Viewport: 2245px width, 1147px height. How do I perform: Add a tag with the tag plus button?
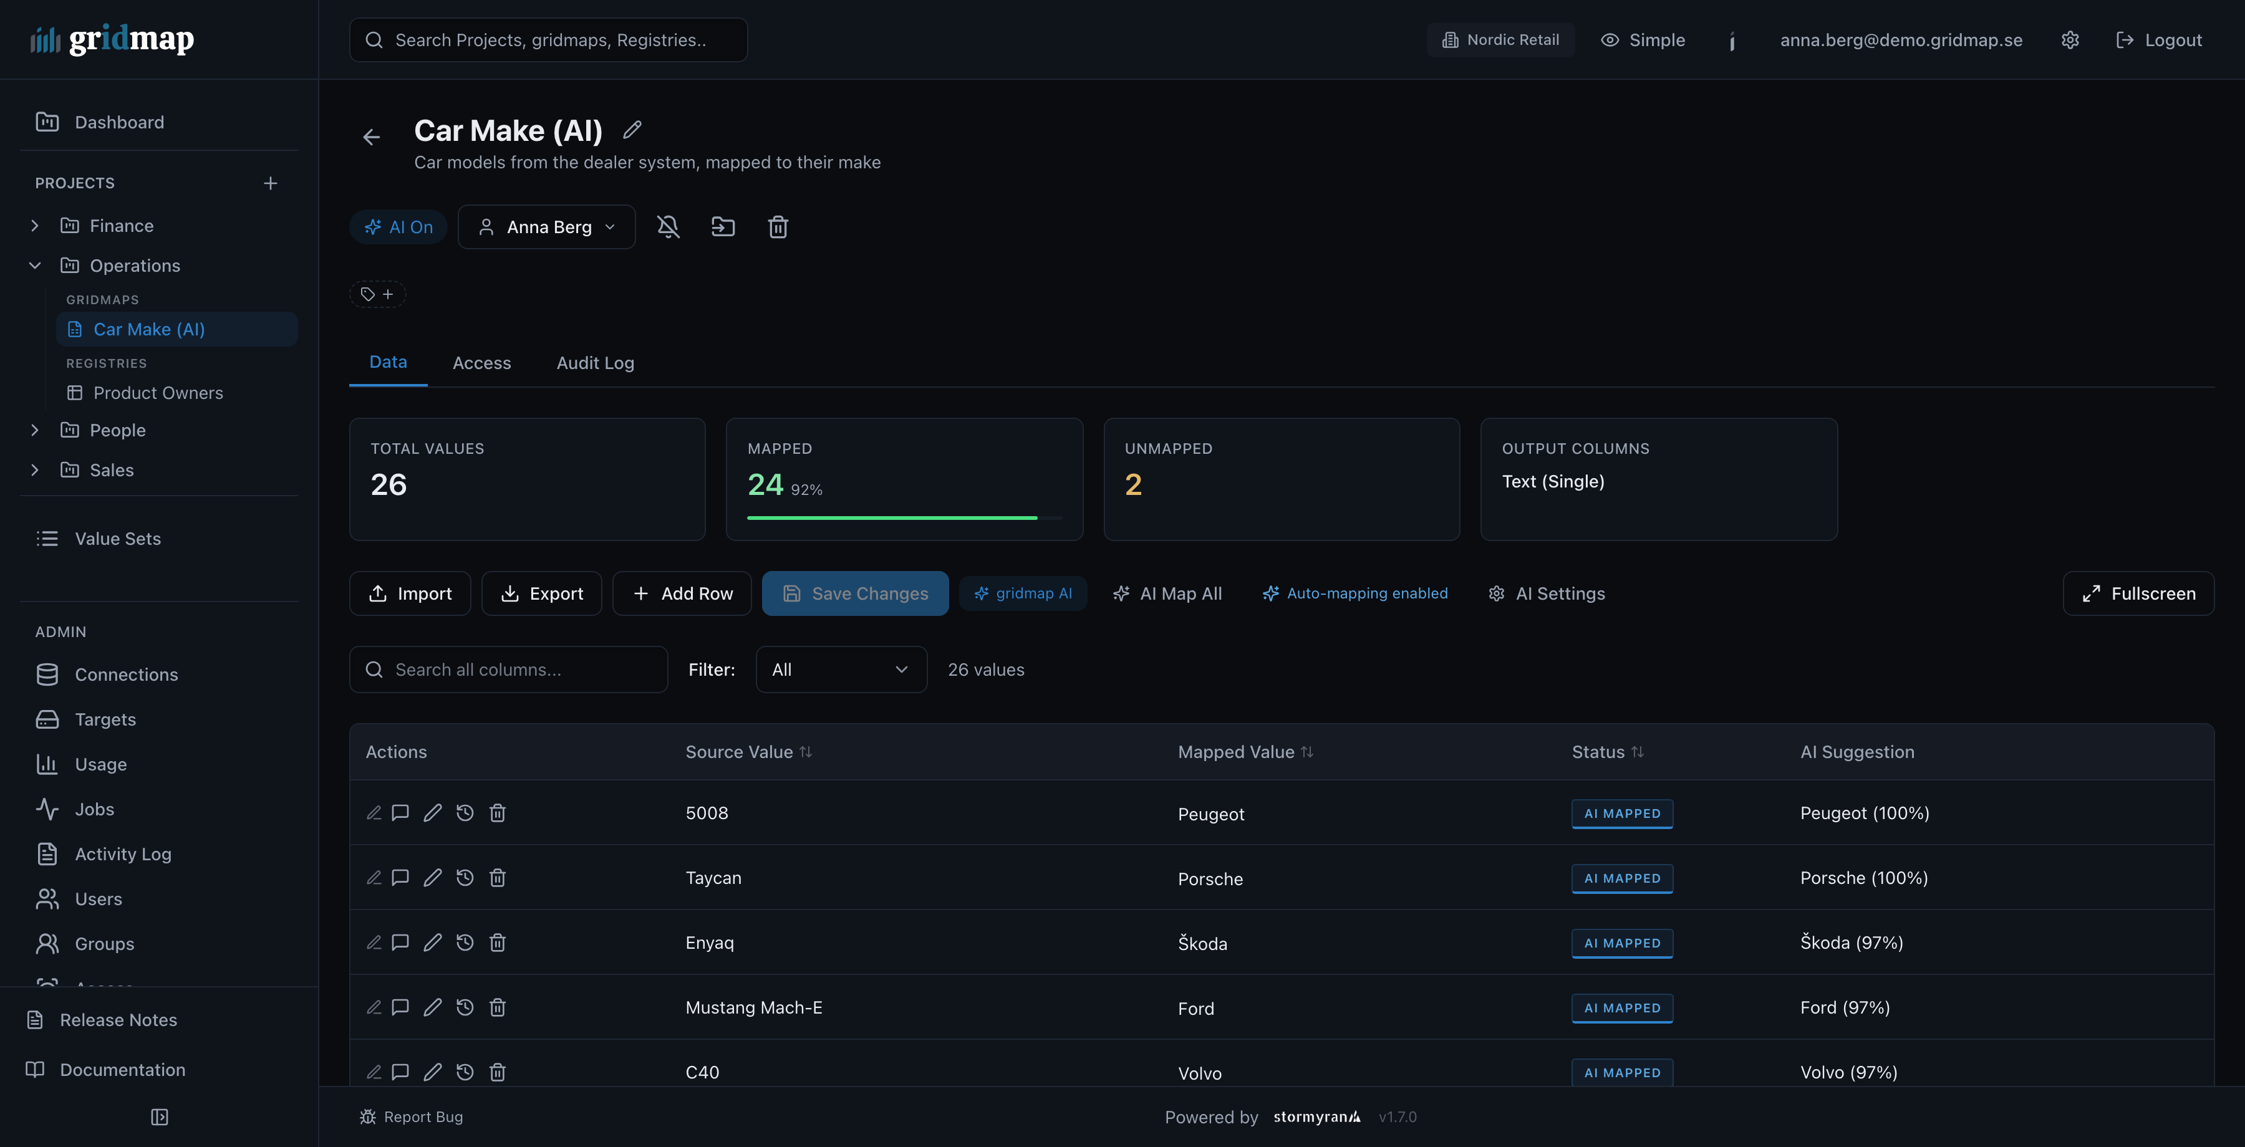(377, 294)
